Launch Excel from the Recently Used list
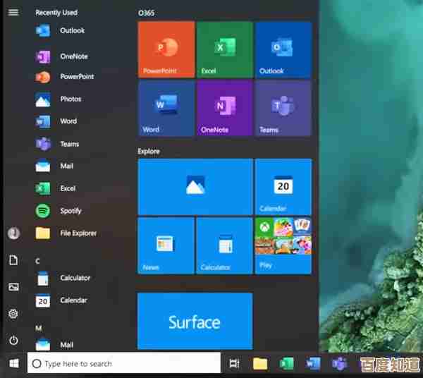Image resolution: width=423 pixels, height=378 pixels. click(x=55, y=188)
